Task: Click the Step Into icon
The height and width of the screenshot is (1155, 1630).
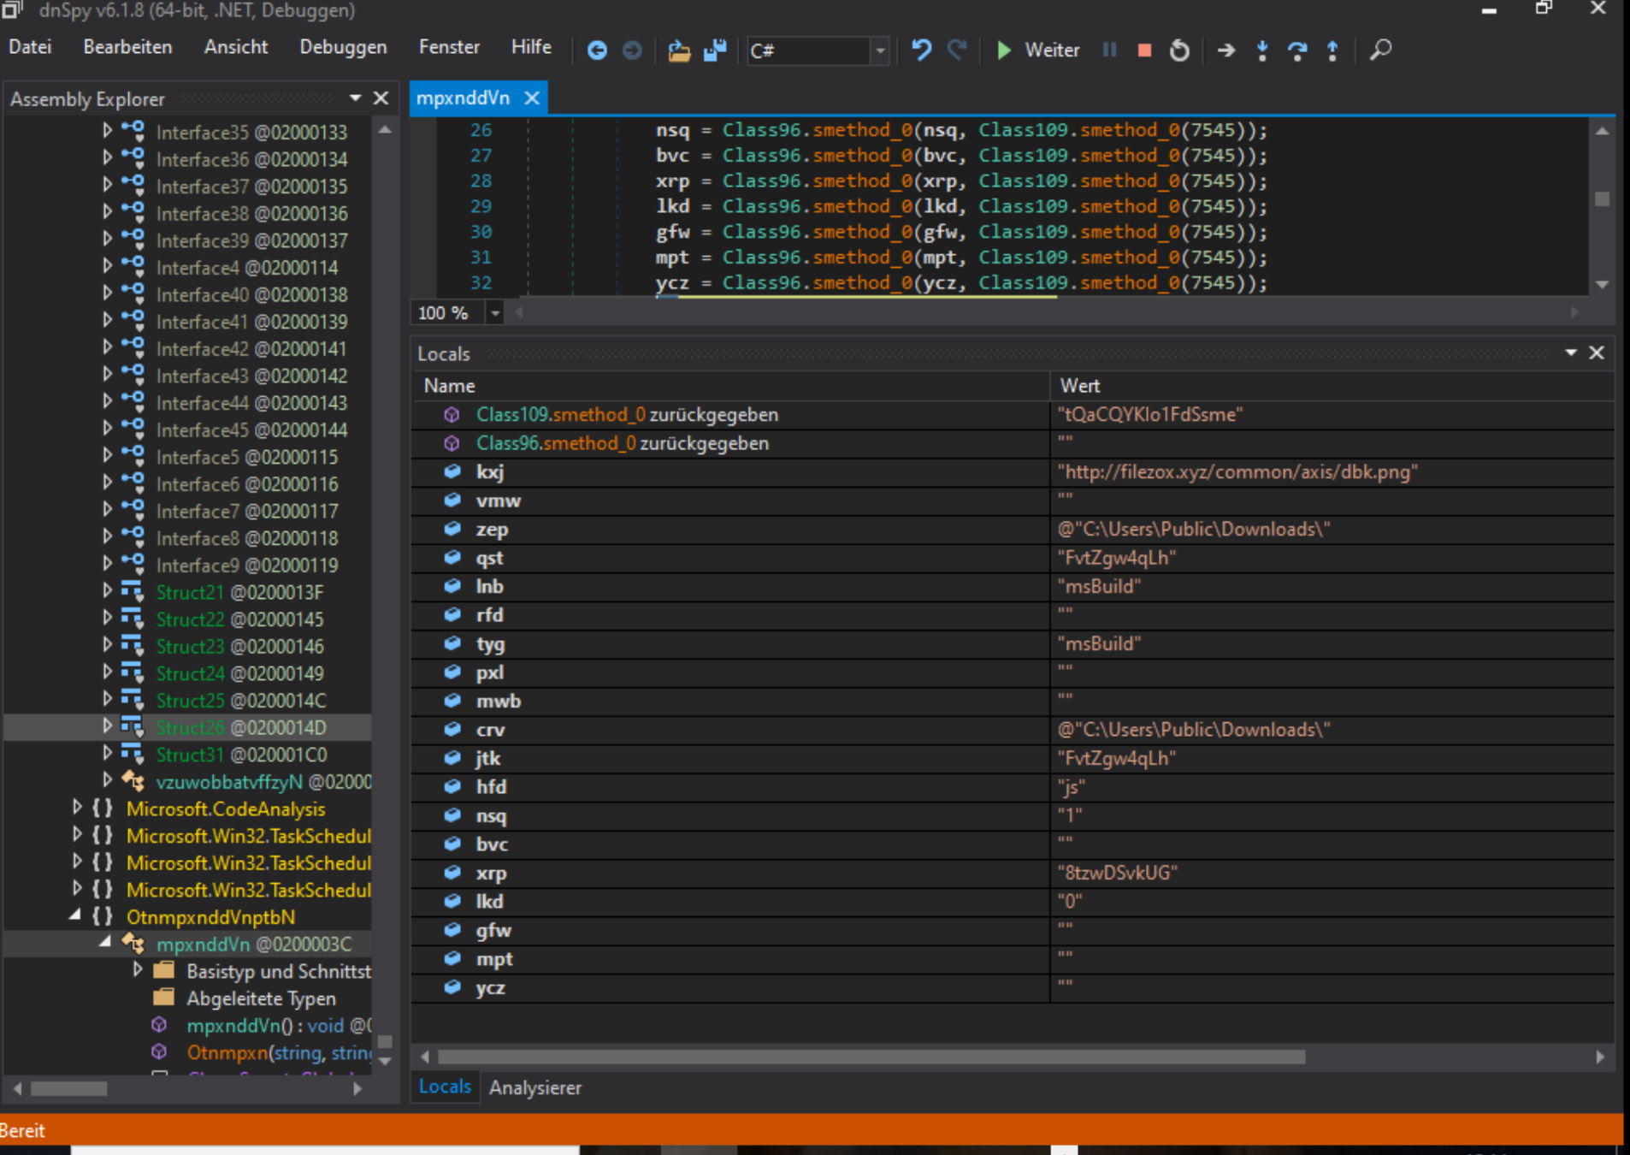Action: tap(1262, 50)
